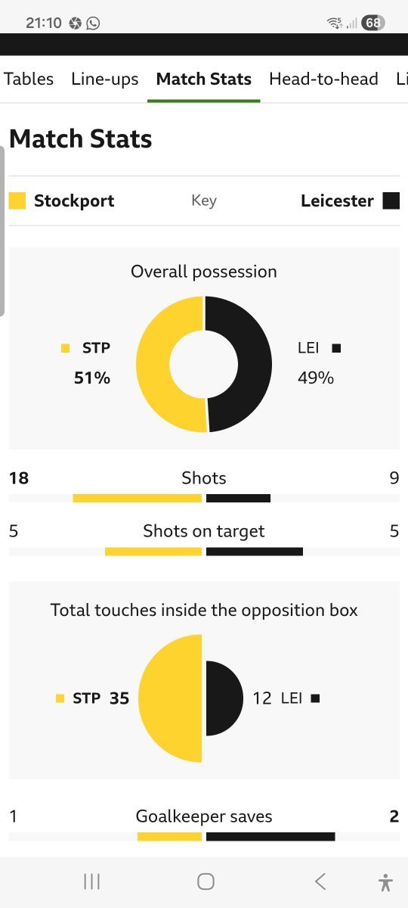Click the black Leicester key swatch

[x=391, y=201]
